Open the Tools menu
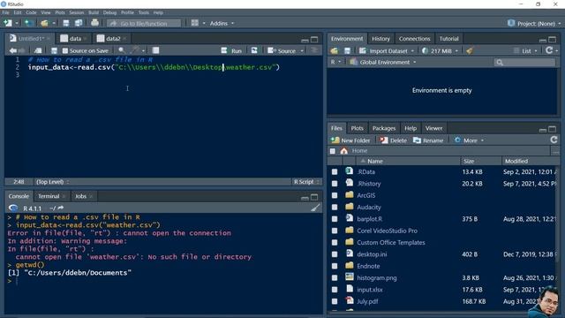This screenshot has height=318, width=565. click(x=143, y=12)
